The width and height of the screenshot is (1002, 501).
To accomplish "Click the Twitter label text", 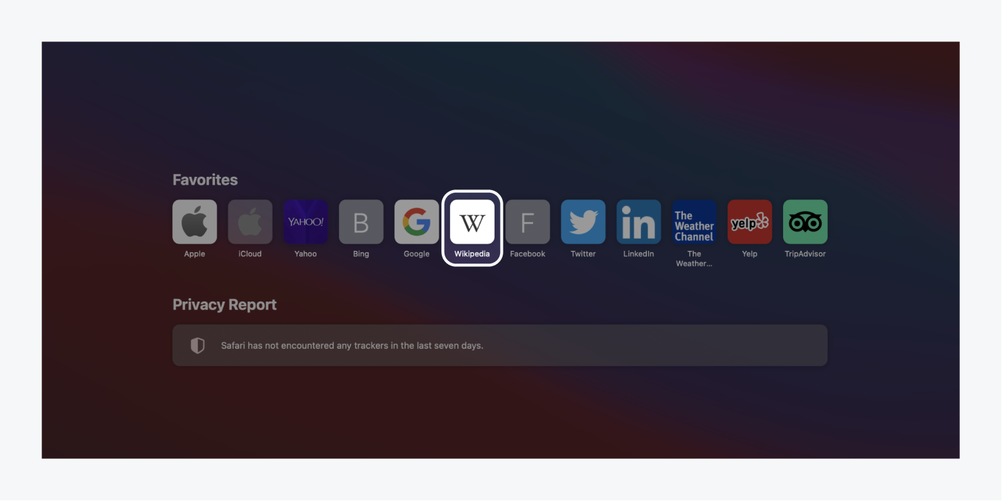I will pos(583,254).
